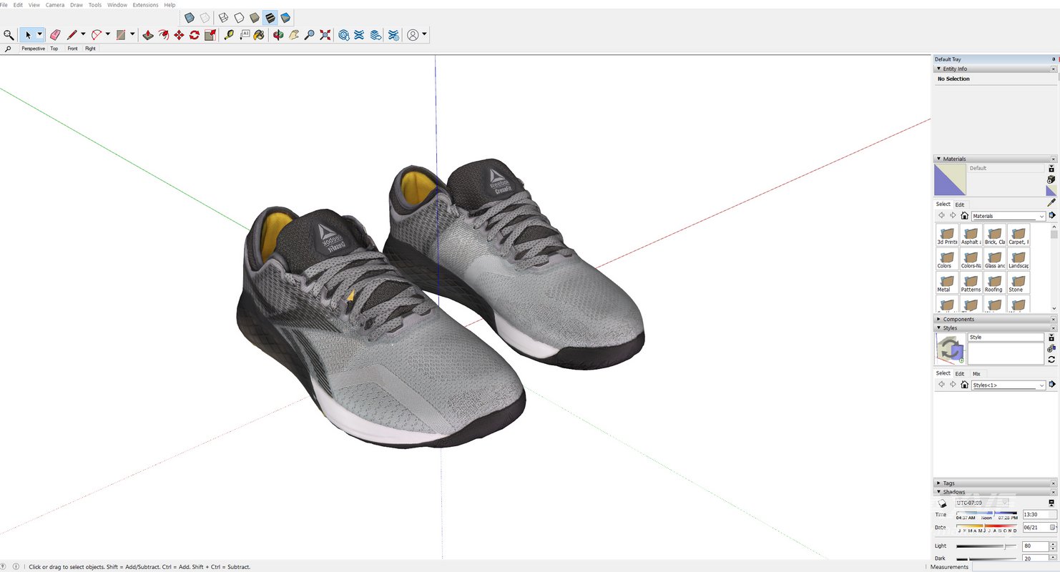The height and width of the screenshot is (572, 1060).
Task: Activate the Rotate tool
Action: click(194, 34)
